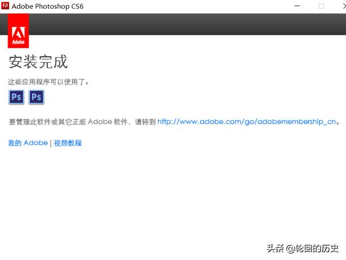This screenshot has height=260, width=346.
Task: Click empty white area below the links
Action: pos(173,200)
